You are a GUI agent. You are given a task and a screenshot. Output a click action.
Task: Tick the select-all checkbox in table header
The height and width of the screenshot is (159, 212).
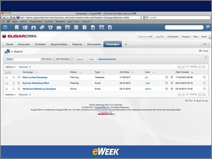pyautogui.click(x=7, y=72)
